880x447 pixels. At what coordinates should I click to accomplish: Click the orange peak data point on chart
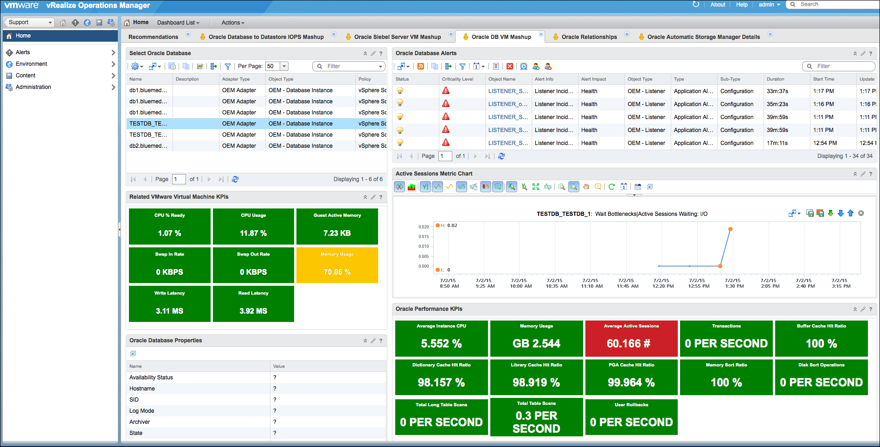tap(730, 229)
